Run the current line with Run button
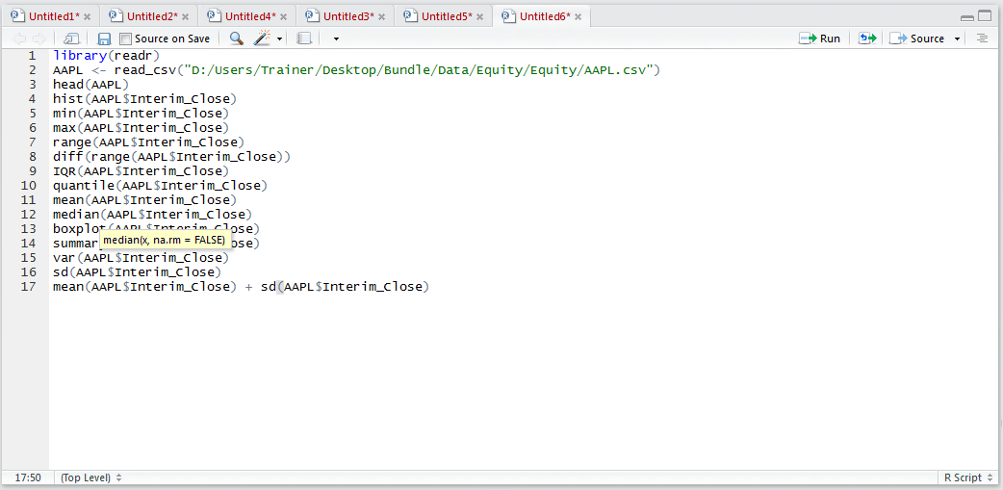Viewport: 1003px width, 490px height. click(x=819, y=39)
